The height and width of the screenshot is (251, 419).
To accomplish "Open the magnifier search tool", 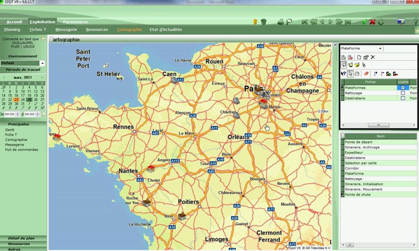I will coord(289,22).
